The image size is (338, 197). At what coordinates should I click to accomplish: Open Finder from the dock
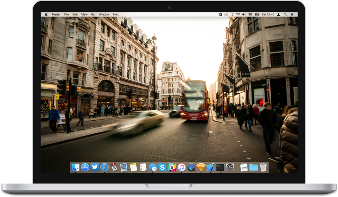pyautogui.click(x=75, y=167)
